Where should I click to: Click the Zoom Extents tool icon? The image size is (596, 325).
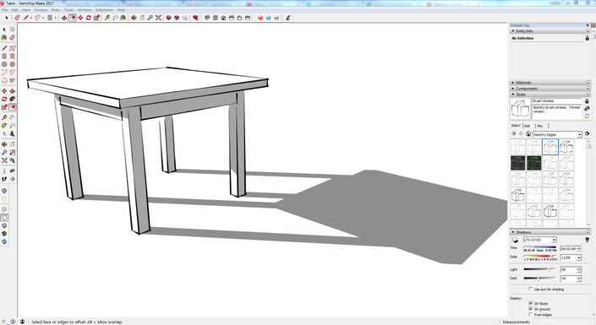(158, 18)
